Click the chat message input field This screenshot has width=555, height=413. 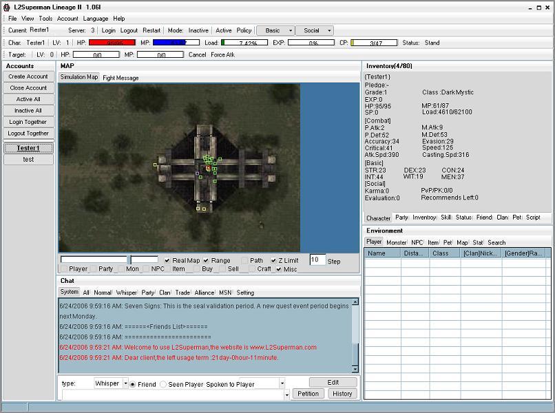point(173,394)
